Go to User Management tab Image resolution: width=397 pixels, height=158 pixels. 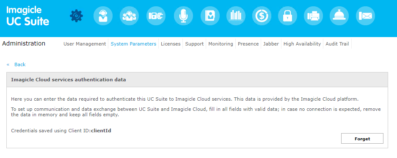coord(85,44)
